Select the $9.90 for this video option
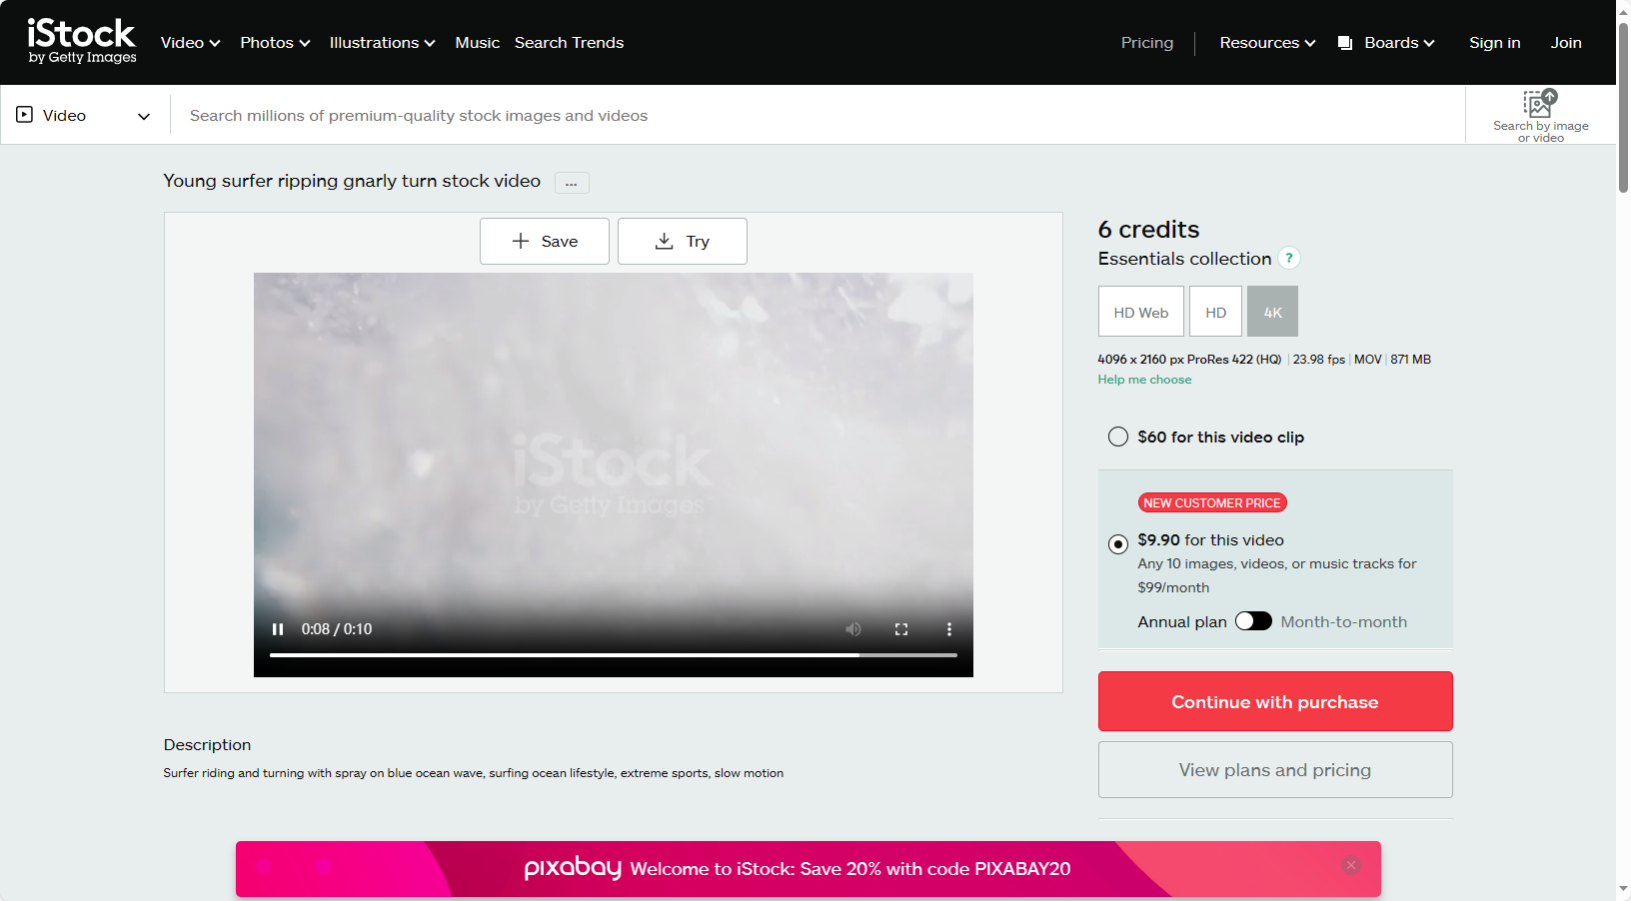The image size is (1631, 901). pyautogui.click(x=1118, y=544)
